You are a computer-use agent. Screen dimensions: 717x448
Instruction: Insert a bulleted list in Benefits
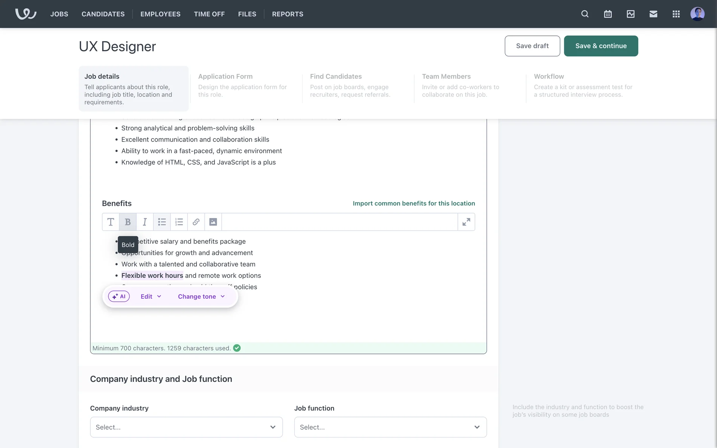point(162,222)
